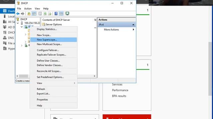213x119 pixels.
Task: Click the Server Options folder icon
Action: tap(44, 24)
